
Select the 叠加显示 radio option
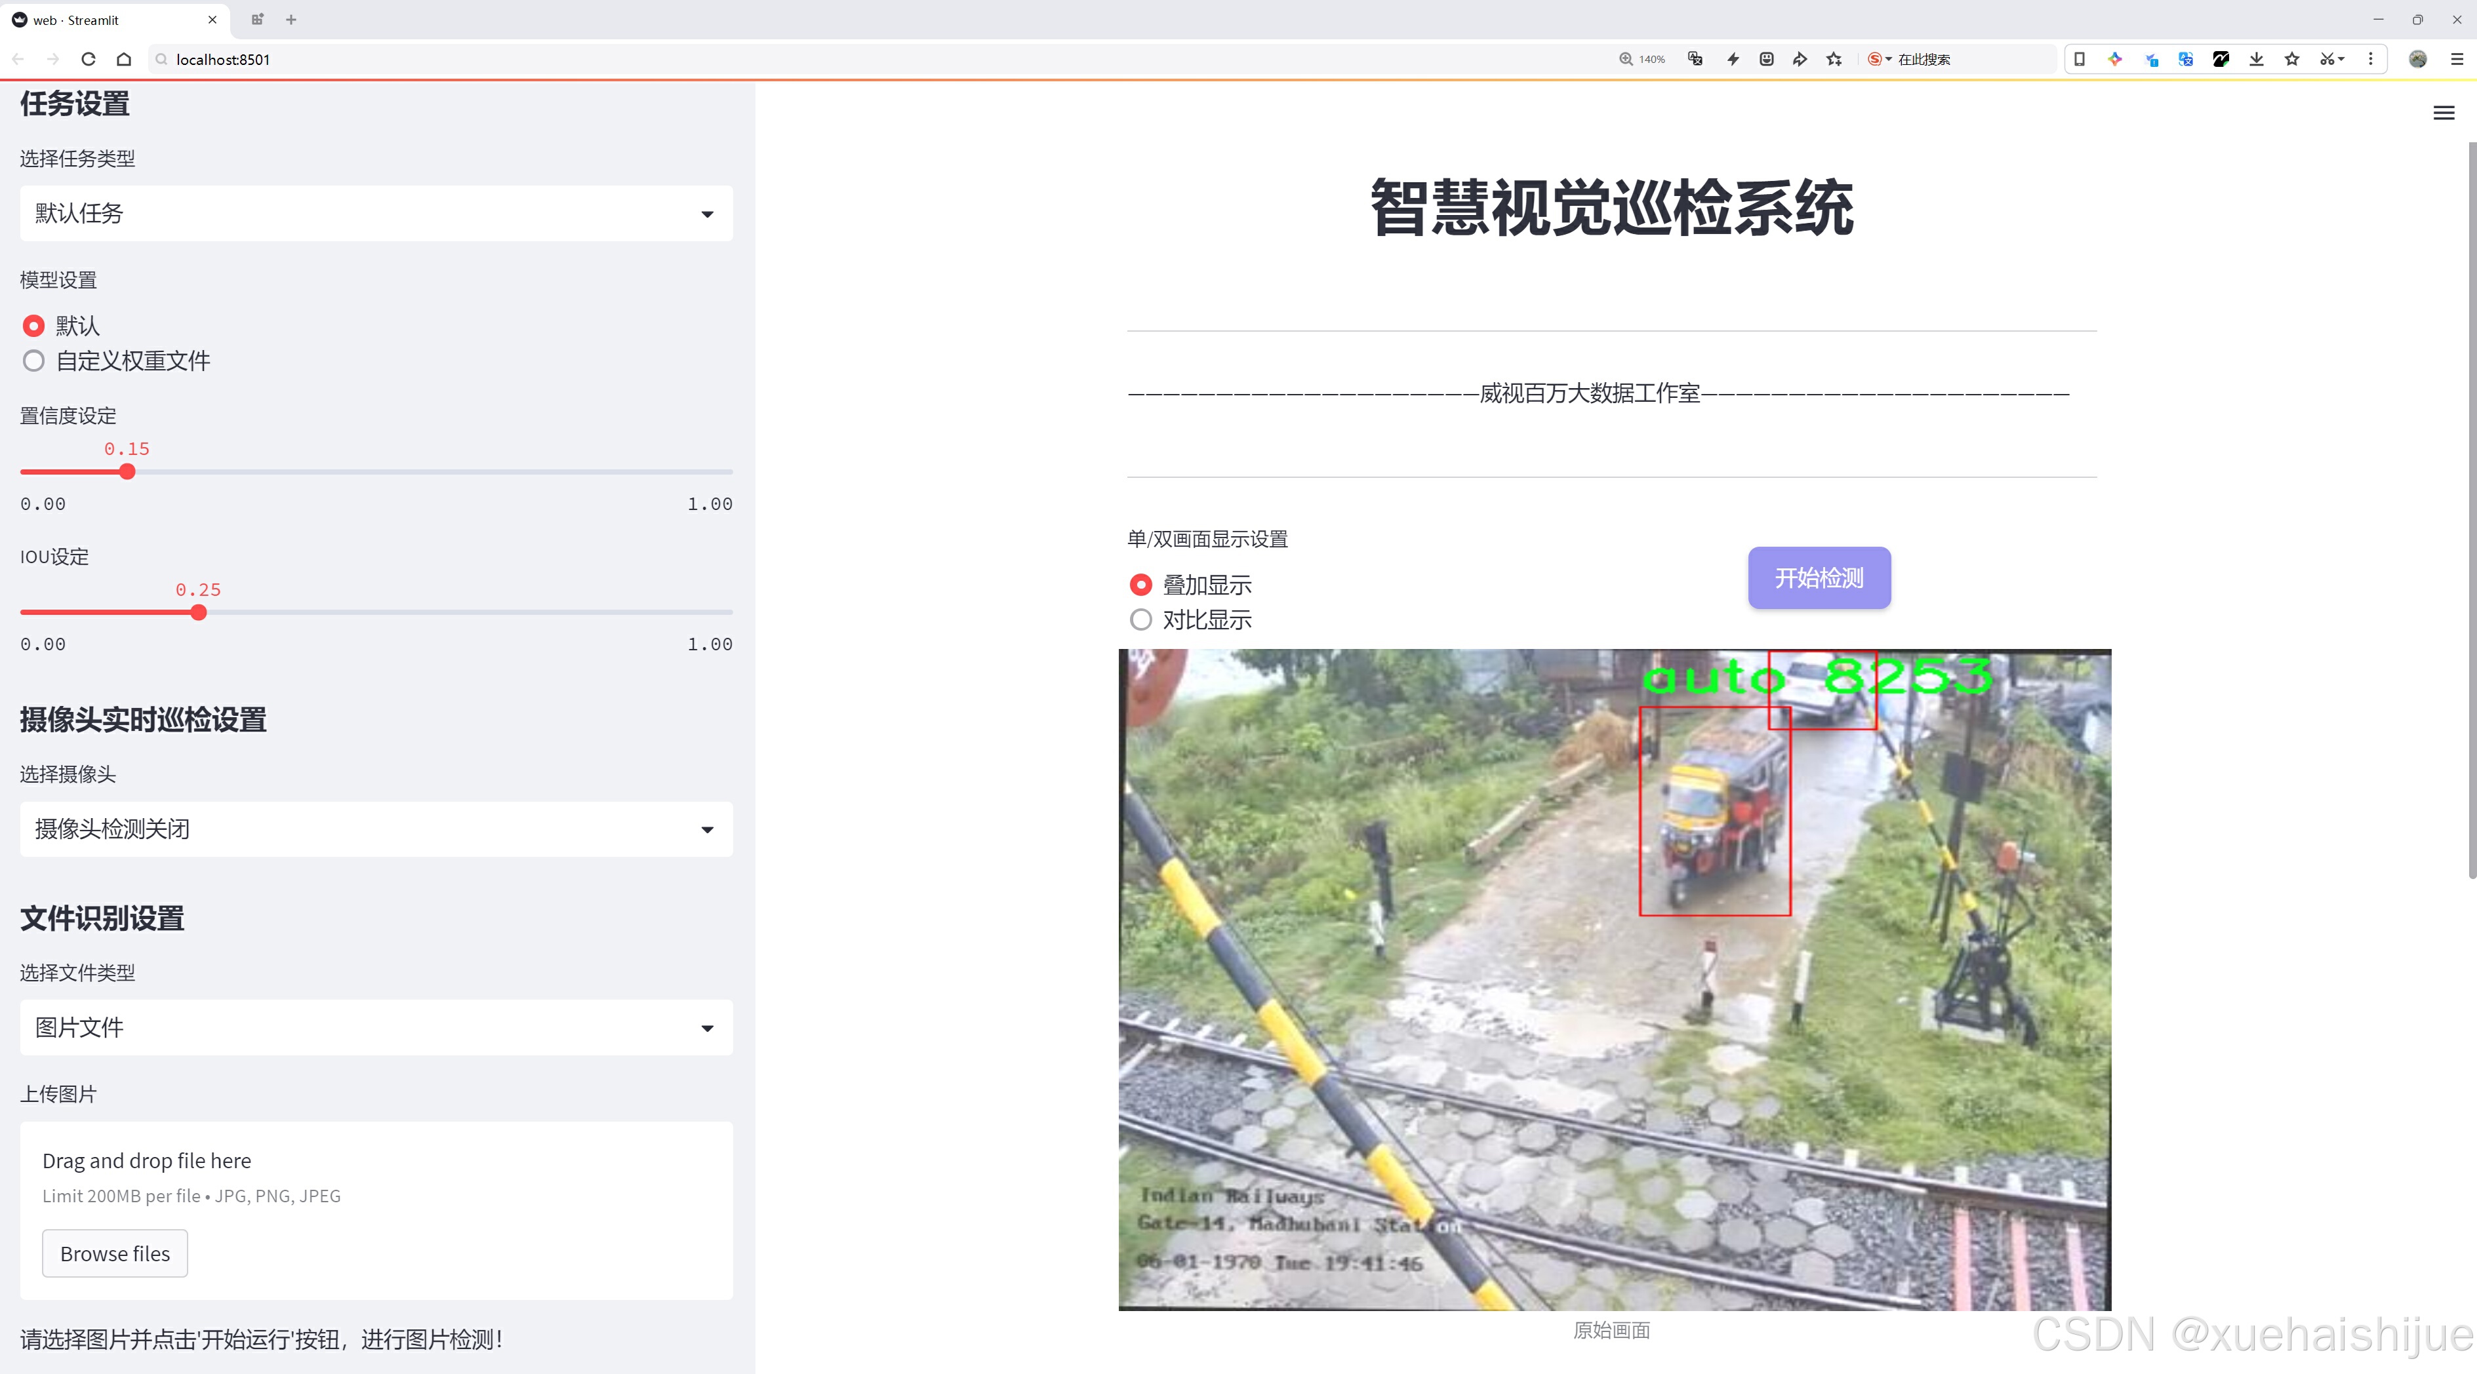coord(1140,584)
